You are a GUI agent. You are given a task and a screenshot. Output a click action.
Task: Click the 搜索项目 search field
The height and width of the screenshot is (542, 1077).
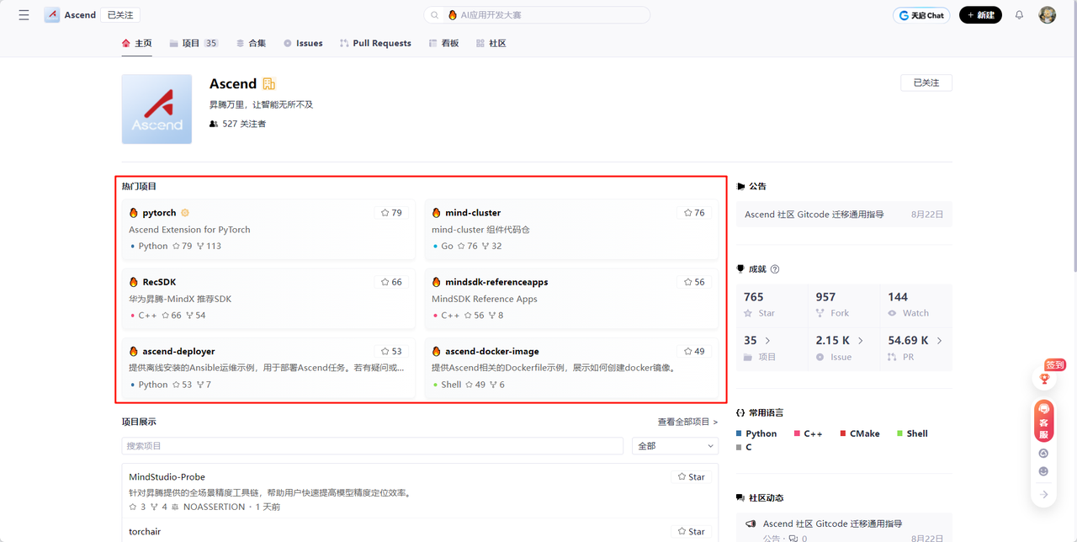(x=372, y=446)
